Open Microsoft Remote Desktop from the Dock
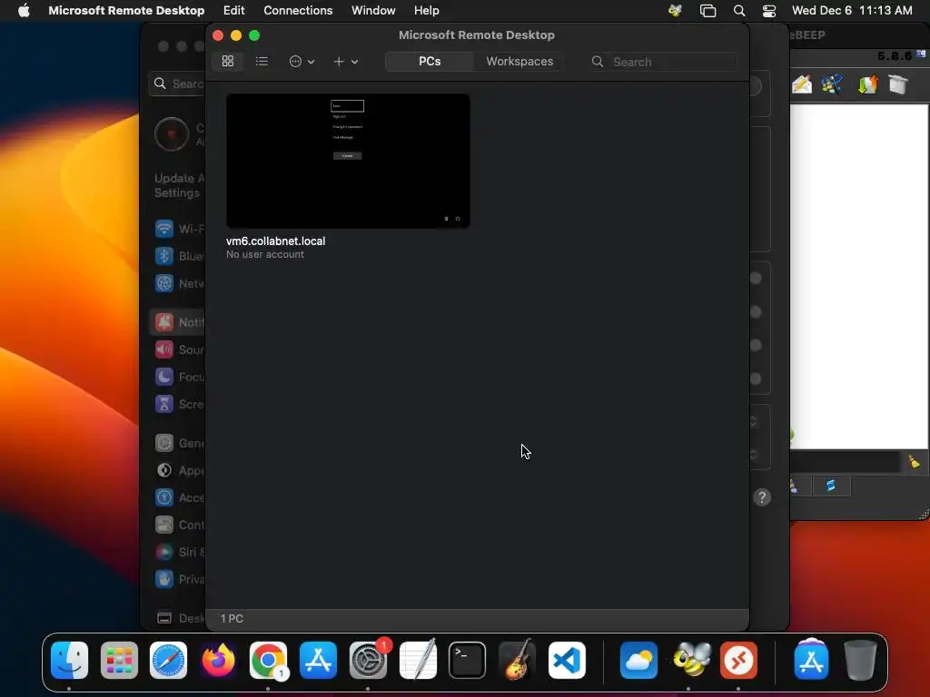 tap(738, 661)
